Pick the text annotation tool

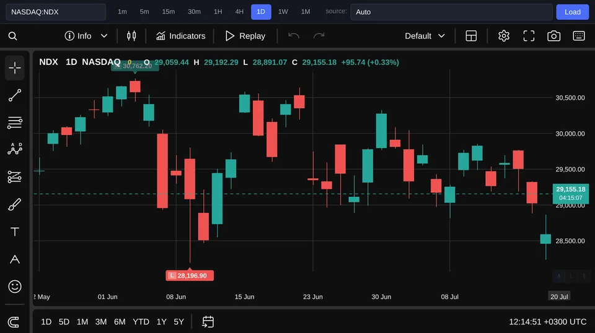point(15,232)
